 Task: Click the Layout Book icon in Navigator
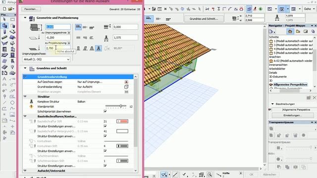pos(306,32)
